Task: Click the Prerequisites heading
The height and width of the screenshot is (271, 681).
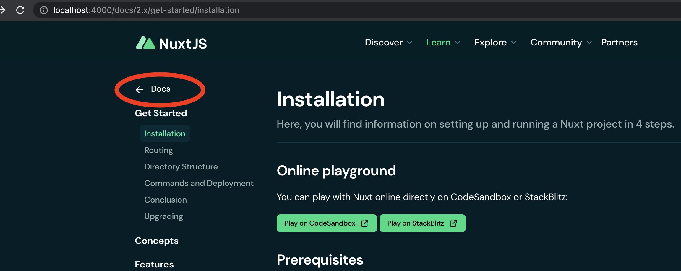Action: pyautogui.click(x=320, y=260)
